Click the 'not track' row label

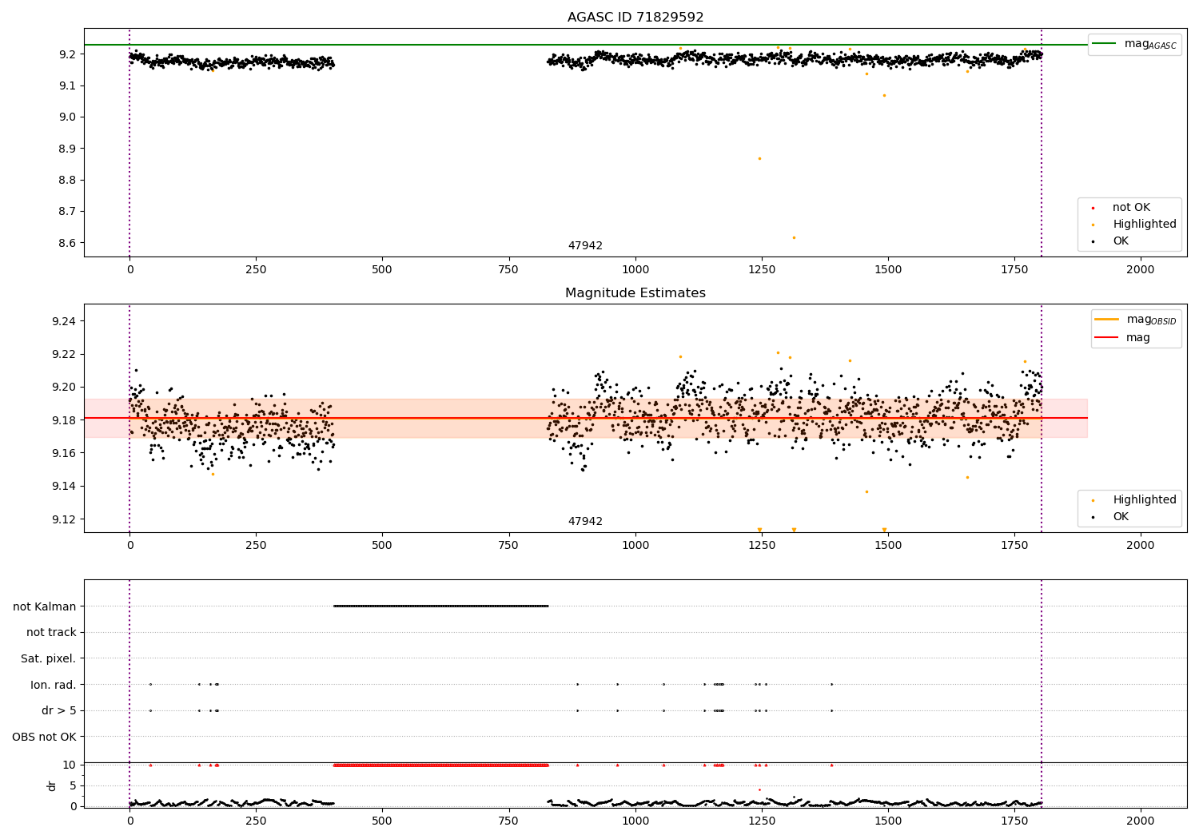(x=51, y=633)
